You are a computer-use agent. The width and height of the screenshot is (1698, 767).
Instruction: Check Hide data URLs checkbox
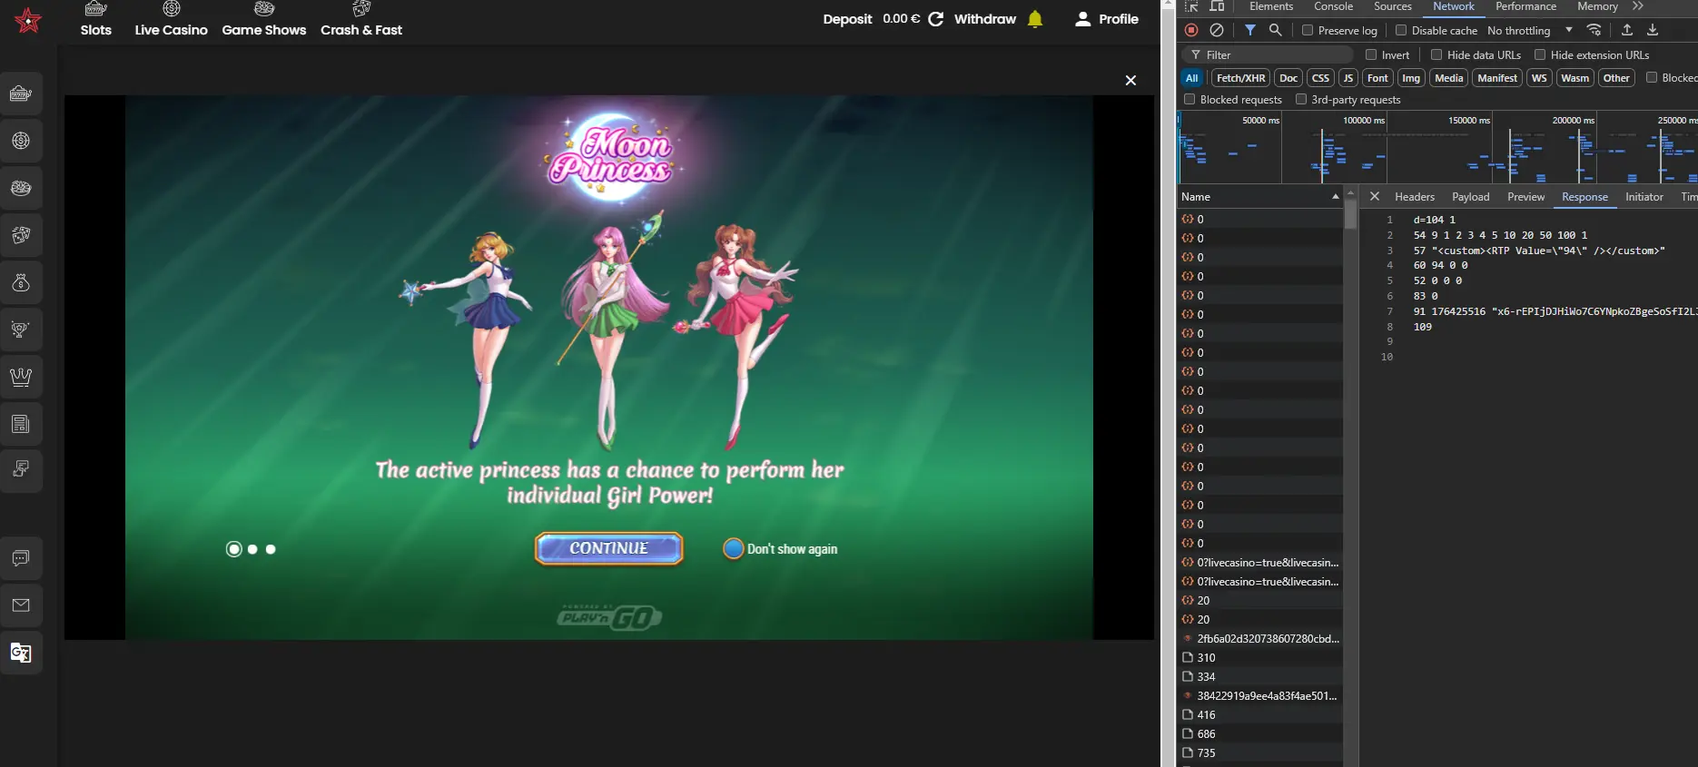[x=1436, y=54]
